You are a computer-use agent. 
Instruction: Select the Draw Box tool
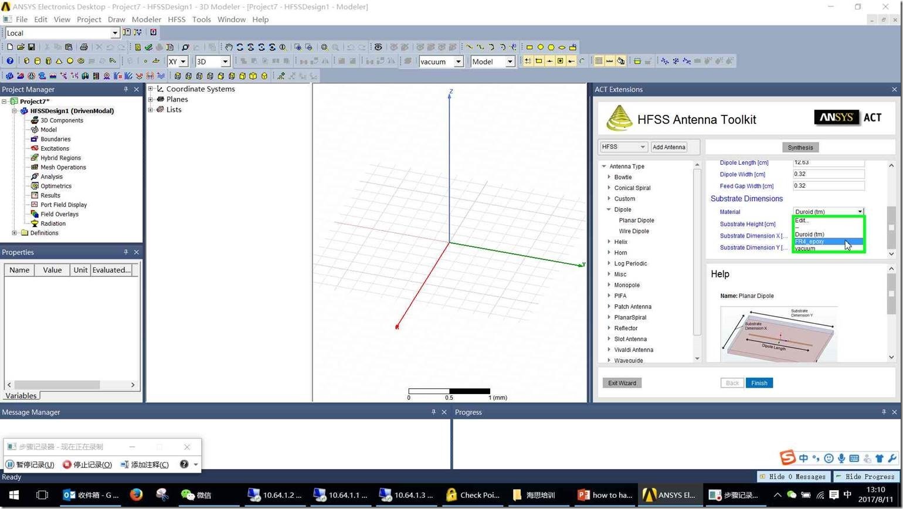[x=26, y=61]
